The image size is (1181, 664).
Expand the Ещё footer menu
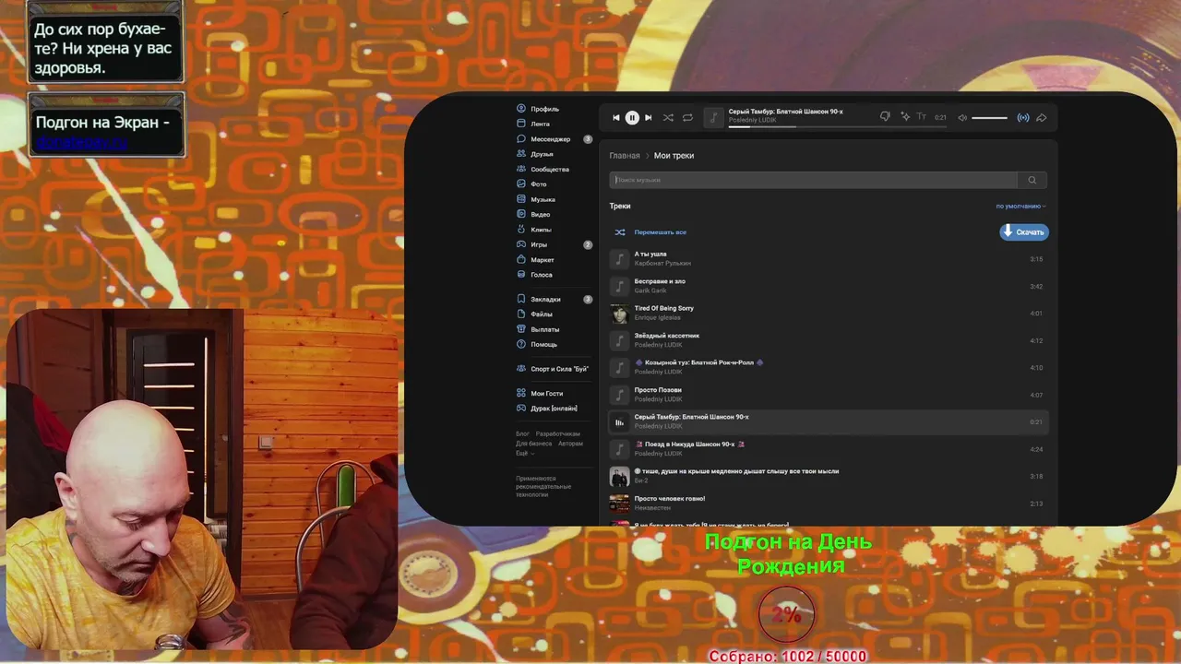tap(523, 453)
